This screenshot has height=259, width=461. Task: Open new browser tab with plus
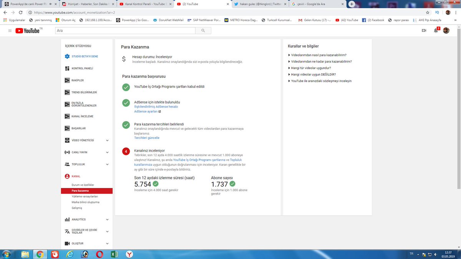[351, 4]
